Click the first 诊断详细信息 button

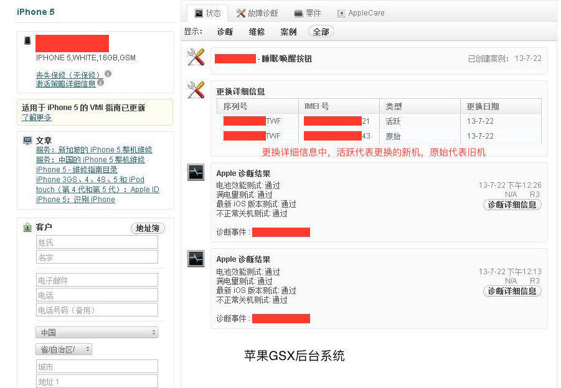tap(512, 205)
